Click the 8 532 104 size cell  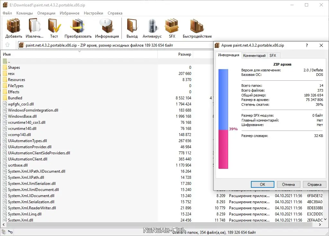click(183, 98)
